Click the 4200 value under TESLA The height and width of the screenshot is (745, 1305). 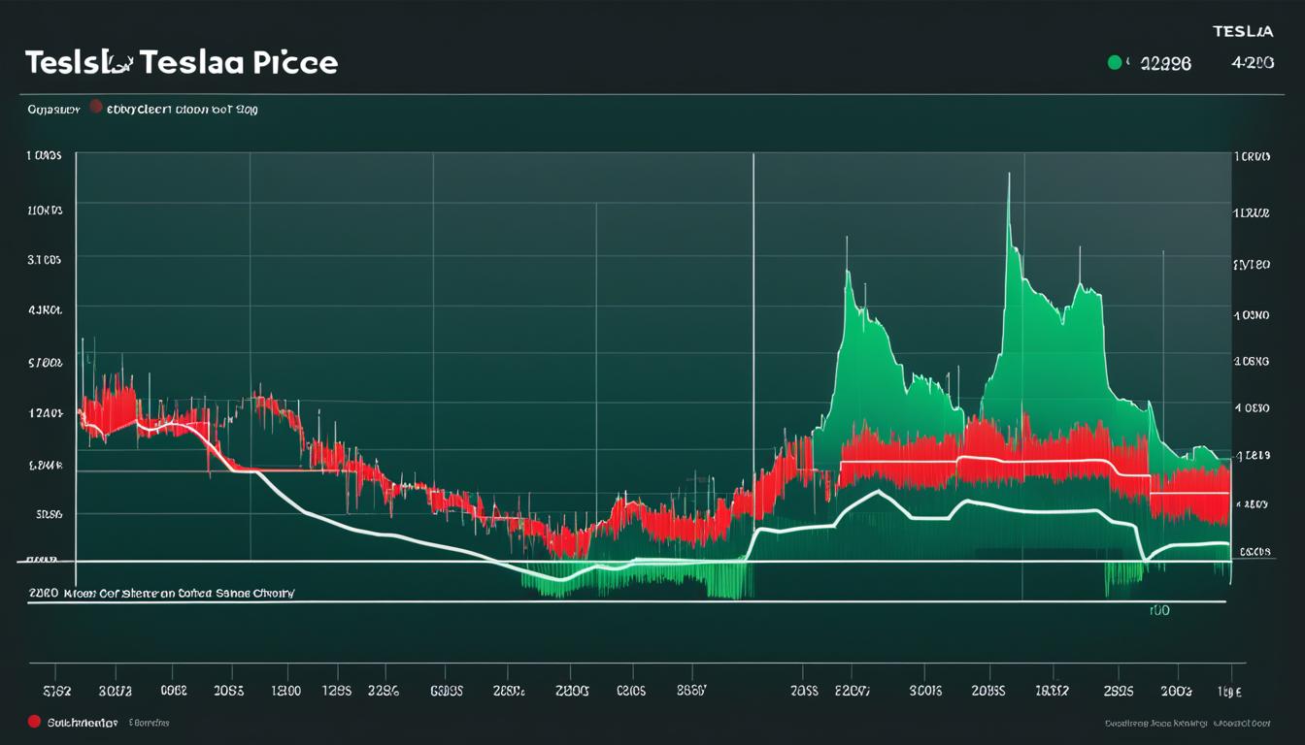click(1252, 63)
